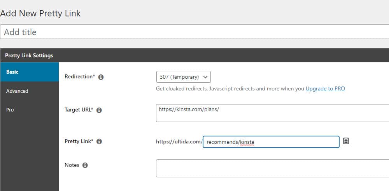Click the Redirection* field label
Viewport: 389px width, 191px height.
[x=80, y=77]
